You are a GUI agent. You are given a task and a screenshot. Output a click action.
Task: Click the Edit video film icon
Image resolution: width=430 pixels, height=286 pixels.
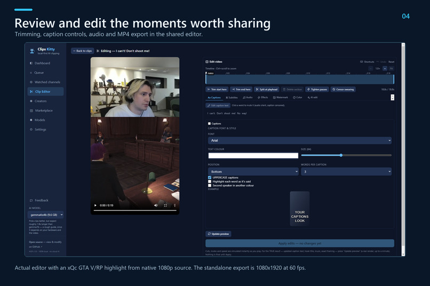click(207, 62)
